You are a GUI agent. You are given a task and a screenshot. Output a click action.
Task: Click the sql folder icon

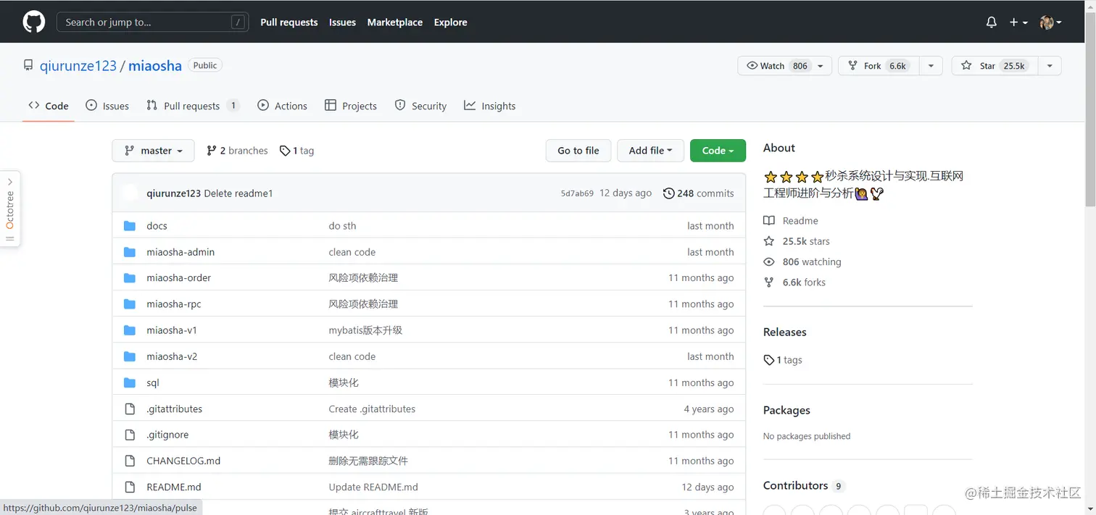(x=130, y=382)
